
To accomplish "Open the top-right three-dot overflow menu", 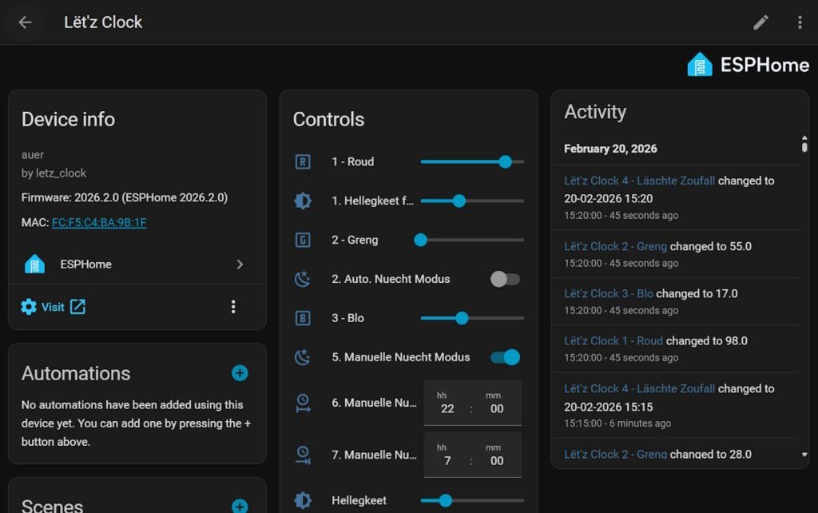I will (x=800, y=22).
